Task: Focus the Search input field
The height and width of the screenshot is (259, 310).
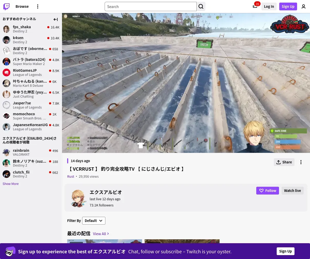Action: 151,6
